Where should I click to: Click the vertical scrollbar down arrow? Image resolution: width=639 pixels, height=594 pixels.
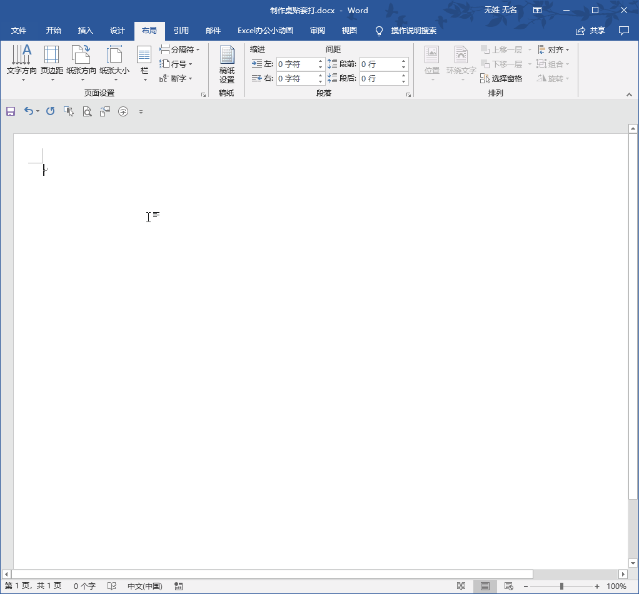coord(633,563)
